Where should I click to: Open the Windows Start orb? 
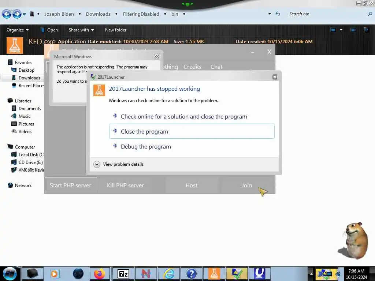[10, 274]
